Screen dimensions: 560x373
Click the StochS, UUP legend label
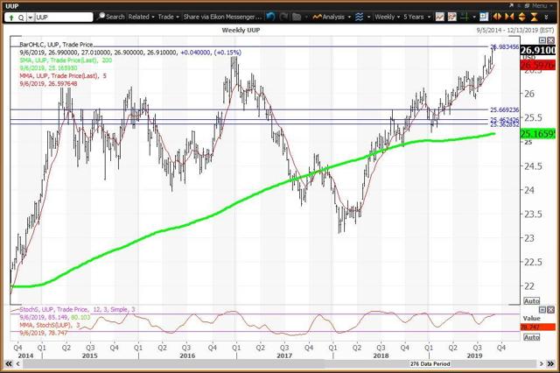click(77, 309)
